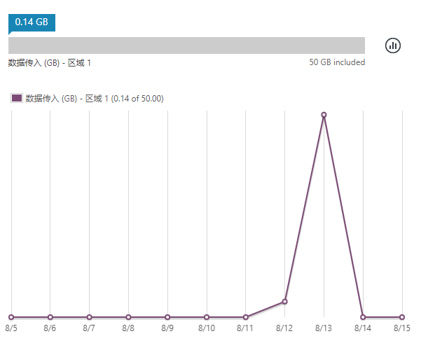The width and height of the screenshot is (428, 350).
Task: Click the data point for 8/5
Action: (11, 317)
